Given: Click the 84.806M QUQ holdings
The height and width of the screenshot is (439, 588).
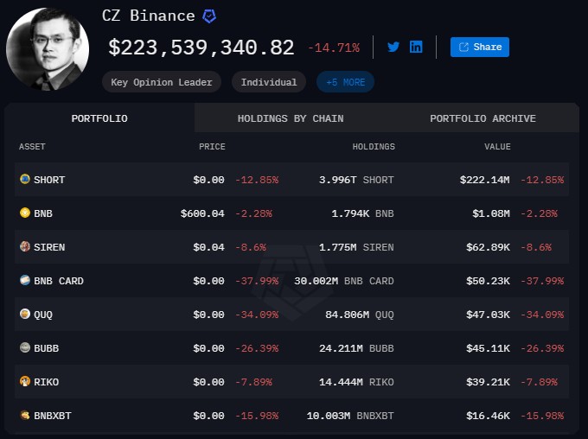Looking at the screenshot, I should (x=360, y=315).
